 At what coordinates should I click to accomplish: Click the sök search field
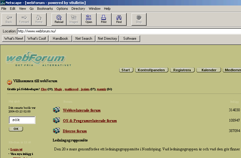(x=22, y=120)
